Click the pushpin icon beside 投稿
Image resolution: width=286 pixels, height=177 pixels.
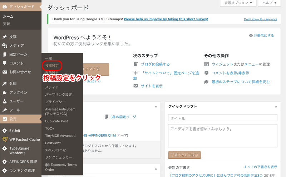point(5,37)
